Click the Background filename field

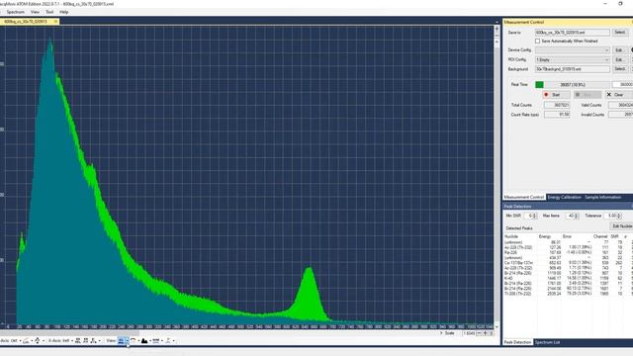pos(573,69)
